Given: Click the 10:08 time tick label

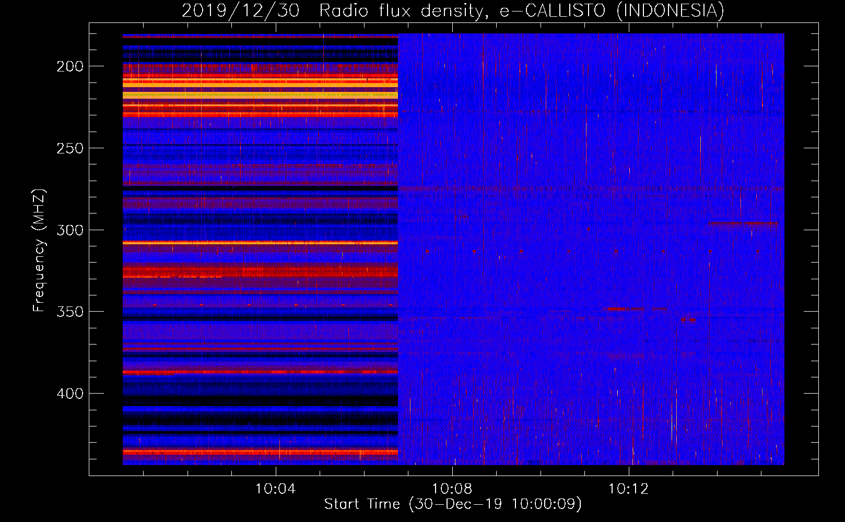Looking at the screenshot, I should pos(452,489).
